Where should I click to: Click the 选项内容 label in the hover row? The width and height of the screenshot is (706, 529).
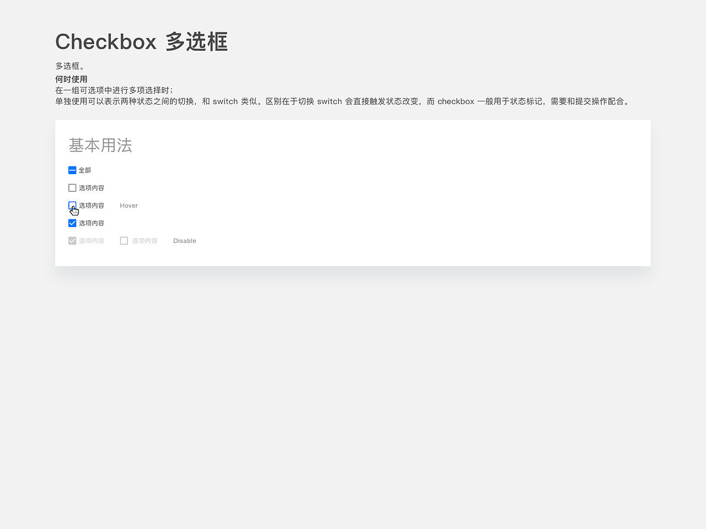tap(92, 206)
